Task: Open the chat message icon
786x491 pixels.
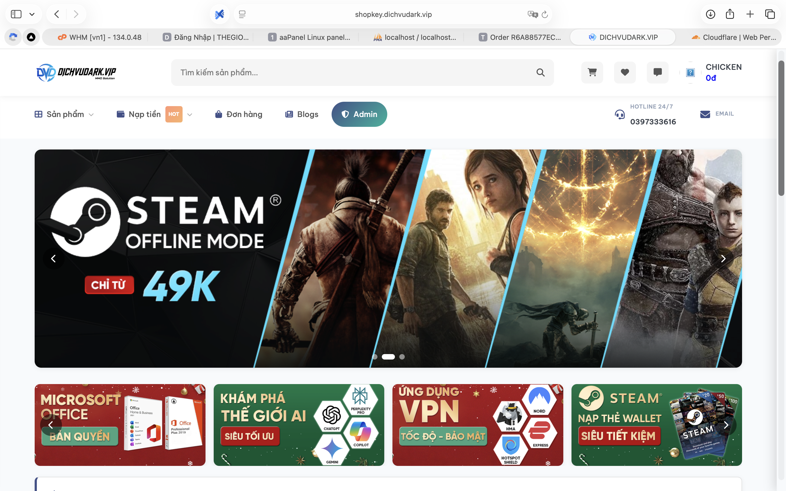Action: pos(657,72)
